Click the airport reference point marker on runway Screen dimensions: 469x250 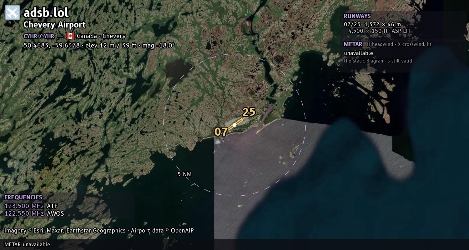pos(234,125)
